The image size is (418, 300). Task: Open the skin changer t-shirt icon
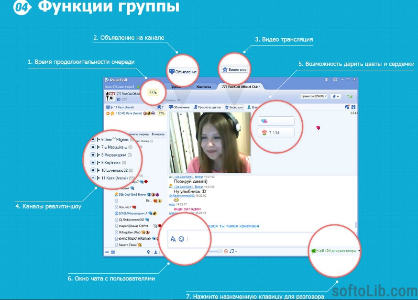pos(326,79)
